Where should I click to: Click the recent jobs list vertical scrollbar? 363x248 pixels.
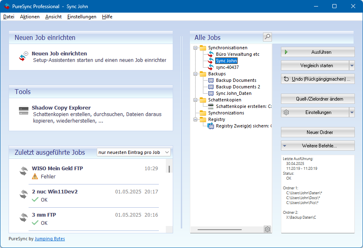(x=169, y=169)
